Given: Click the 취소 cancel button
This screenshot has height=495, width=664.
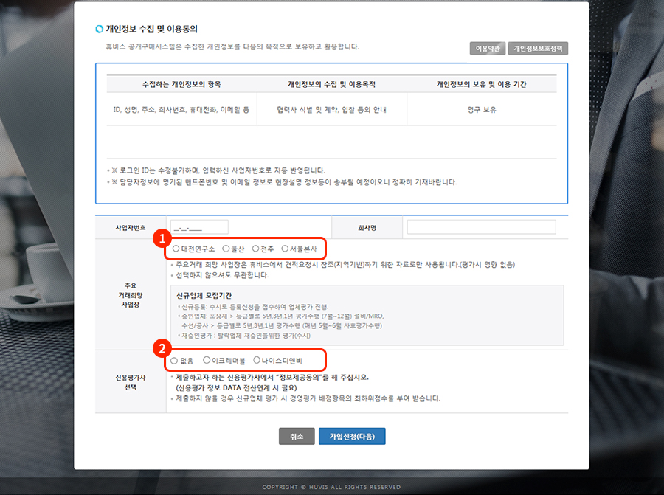Looking at the screenshot, I should click(x=297, y=436).
